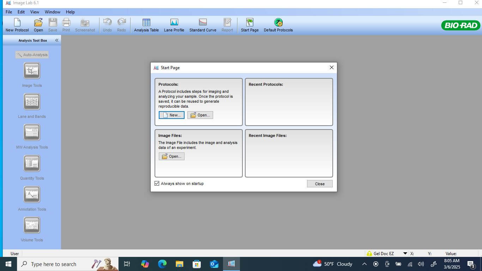Open MW Analysis Tools
The image size is (482, 271).
(32, 132)
